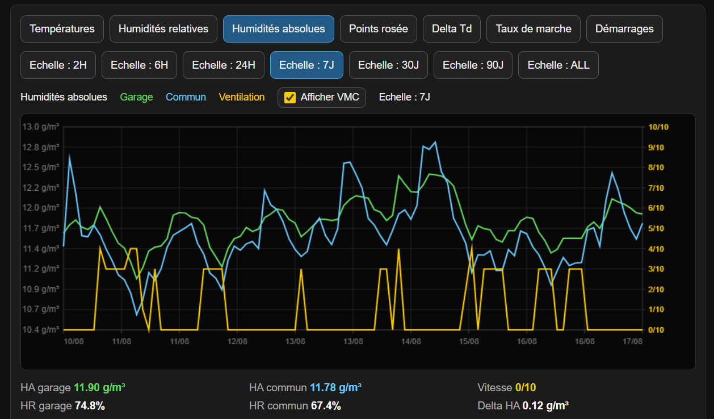This screenshot has height=419, width=714.
Task: Open the Taux de marche tab
Action: pyautogui.click(x=534, y=29)
